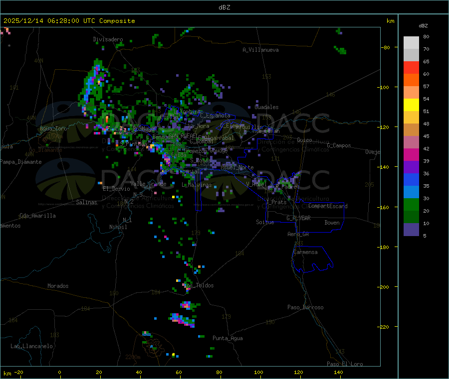Click the J_Prats location label
Image resolution: width=449 pixels, height=379 pixels.
(x=276, y=202)
